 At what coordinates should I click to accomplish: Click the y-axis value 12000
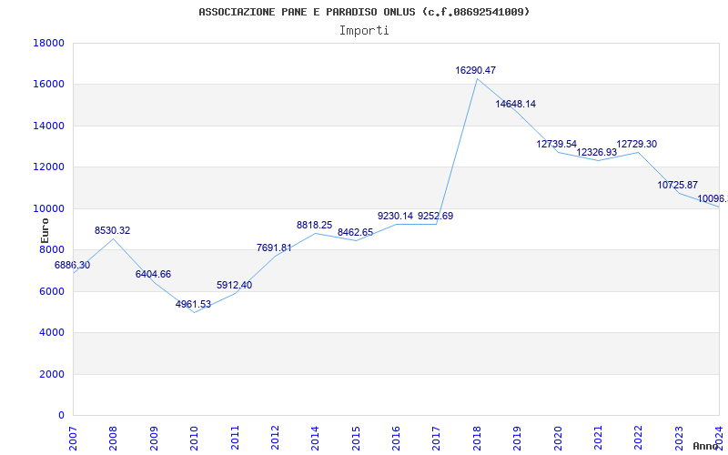click(49, 167)
